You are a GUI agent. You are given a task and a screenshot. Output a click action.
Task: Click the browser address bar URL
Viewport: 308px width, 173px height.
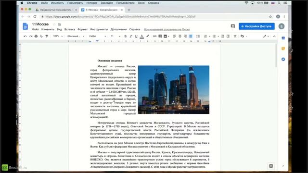[120, 17]
